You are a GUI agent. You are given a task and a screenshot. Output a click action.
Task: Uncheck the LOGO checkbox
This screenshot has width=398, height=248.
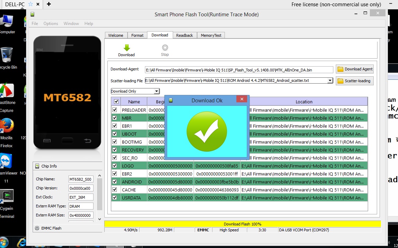click(x=115, y=166)
